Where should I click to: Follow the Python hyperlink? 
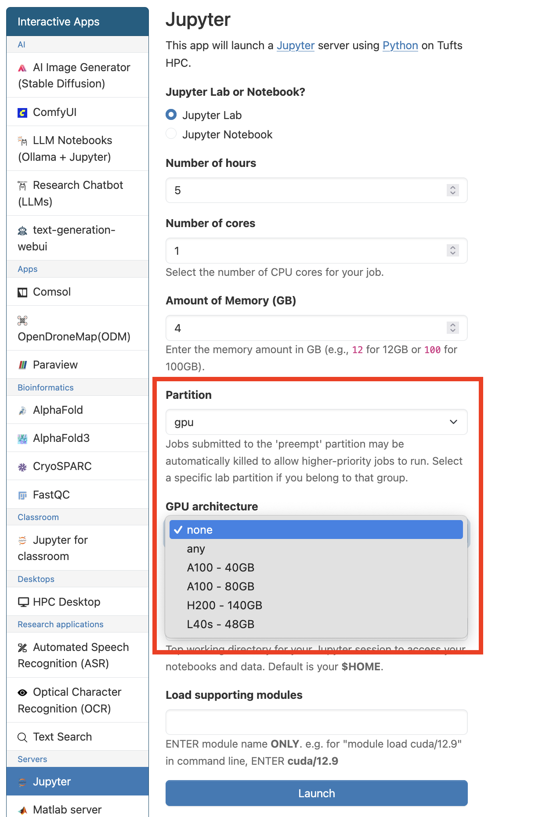coord(400,45)
